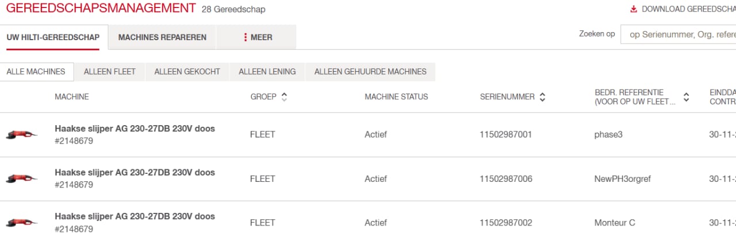Image resolution: width=736 pixels, height=245 pixels.
Task: Show Alleen lening machines
Action: tap(267, 72)
